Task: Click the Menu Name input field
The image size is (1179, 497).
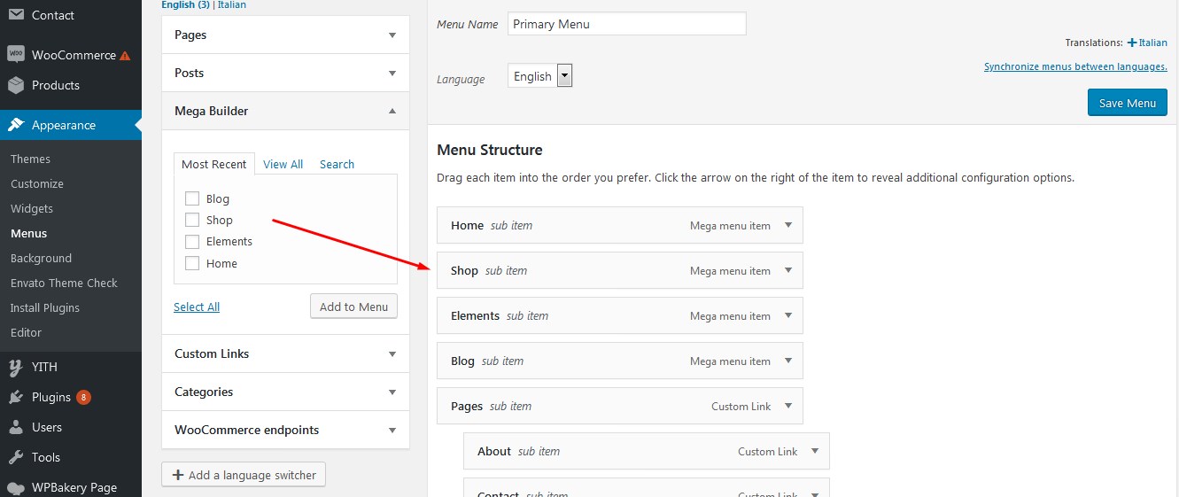Action: coord(627,24)
